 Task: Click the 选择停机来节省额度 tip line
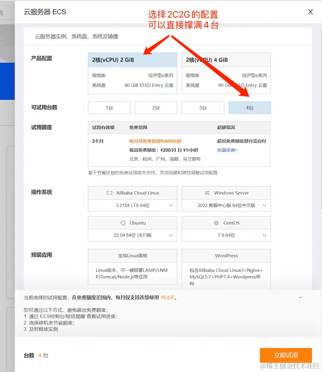49,323
